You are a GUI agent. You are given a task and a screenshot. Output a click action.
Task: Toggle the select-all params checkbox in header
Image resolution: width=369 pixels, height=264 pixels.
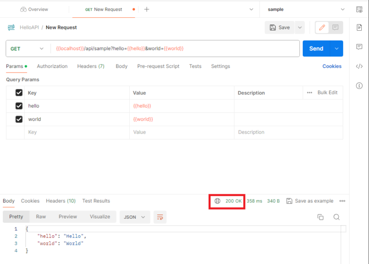(19, 92)
